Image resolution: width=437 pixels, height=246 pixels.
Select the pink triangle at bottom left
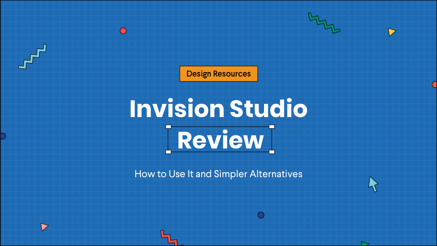click(44, 226)
